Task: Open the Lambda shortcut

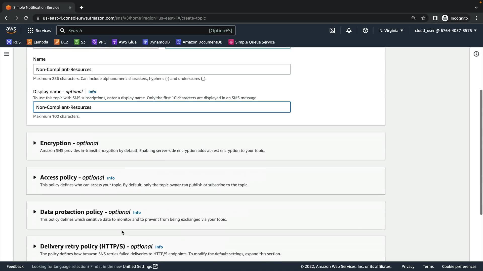Action: (37, 42)
